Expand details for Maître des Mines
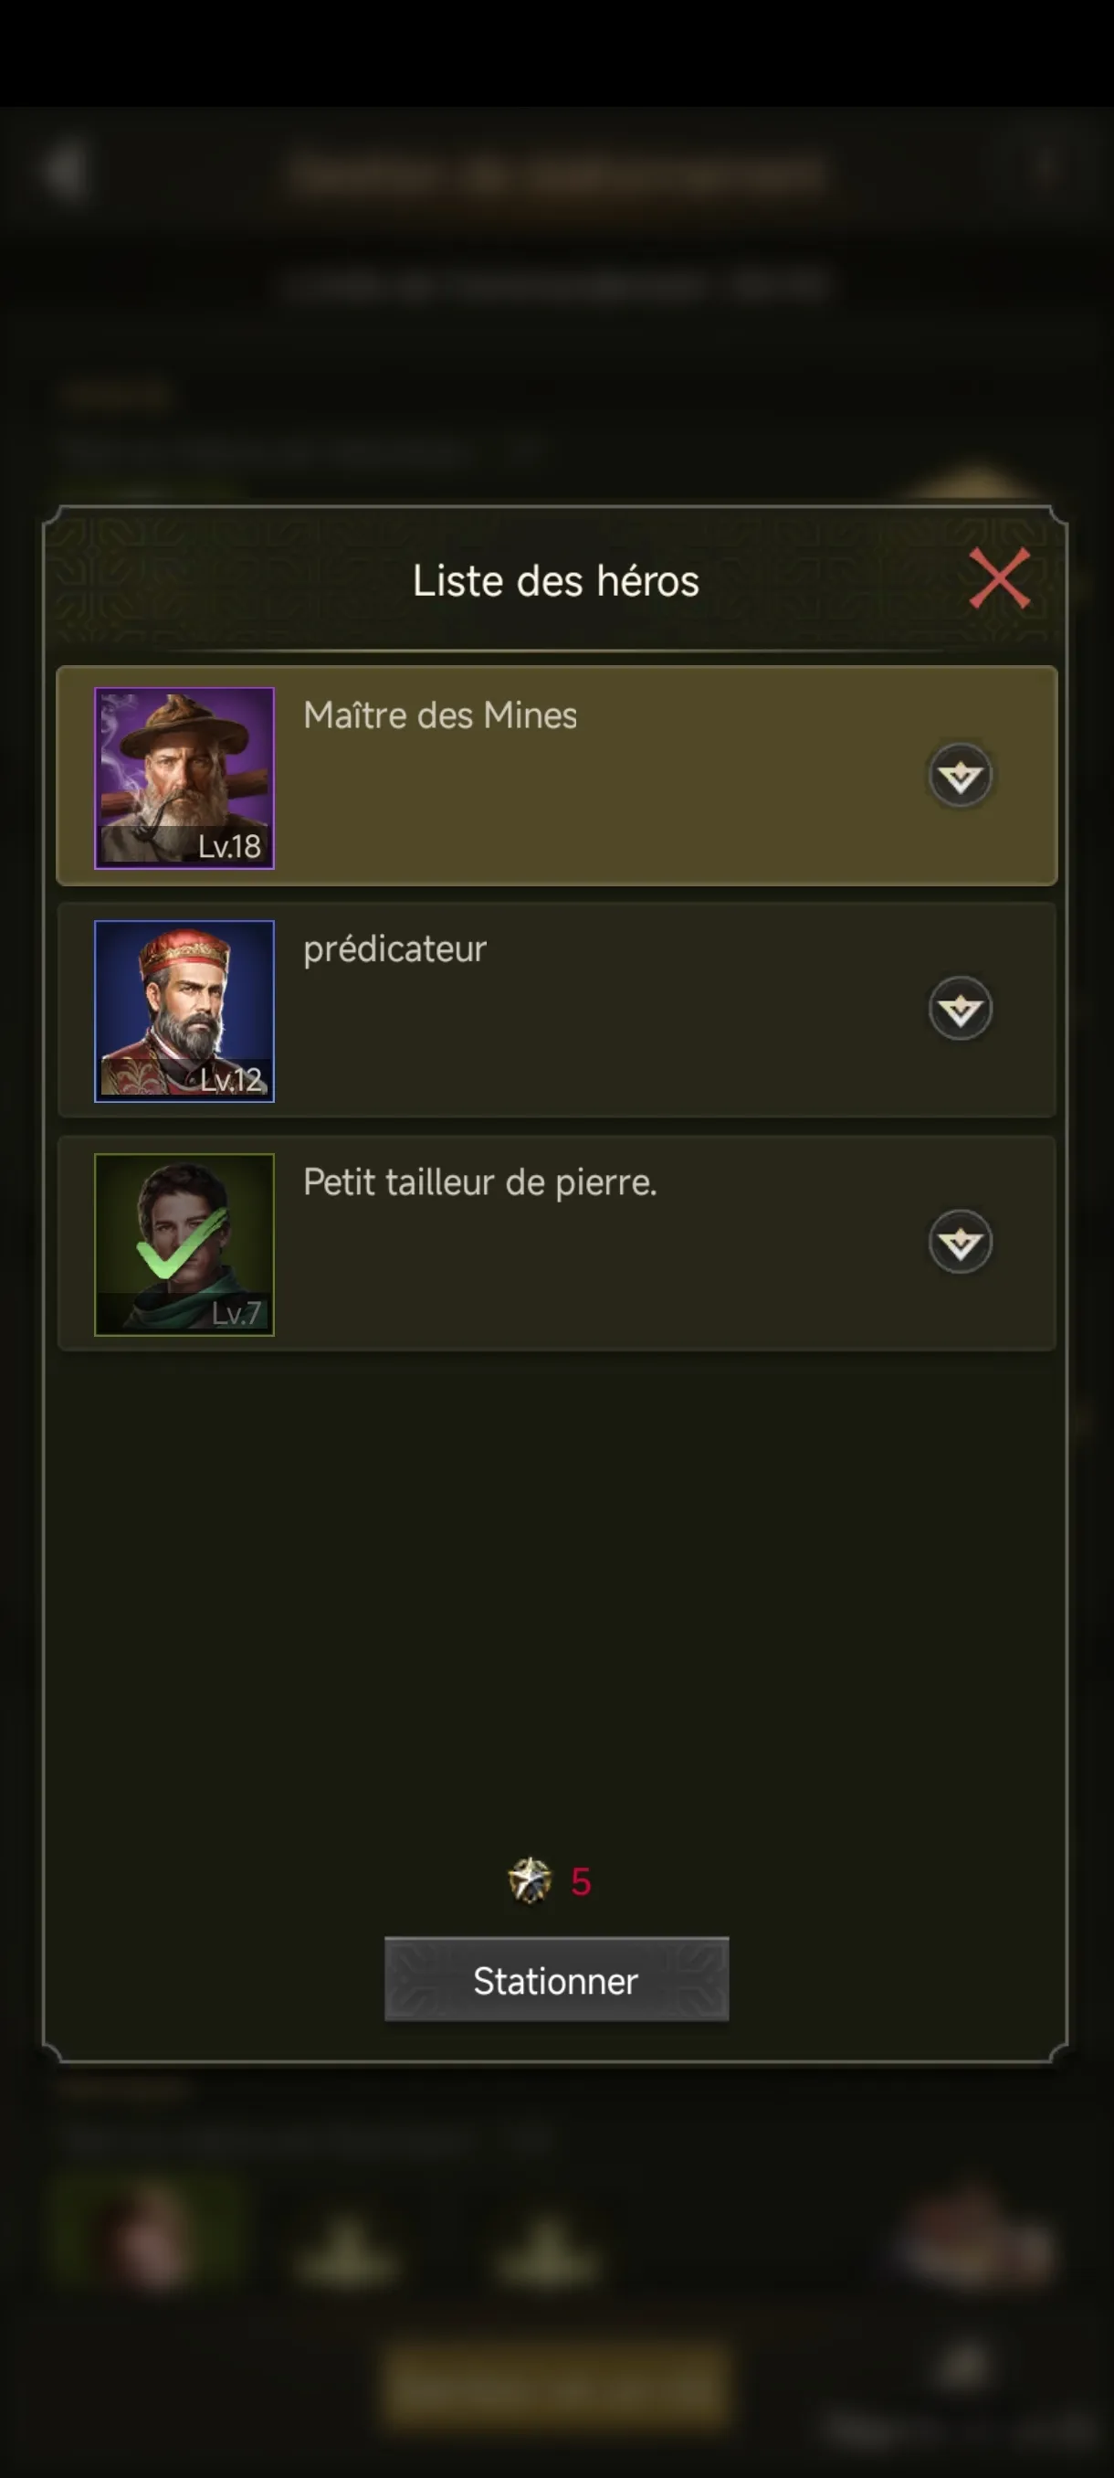The width and height of the screenshot is (1114, 2478). click(x=961, y=776)
